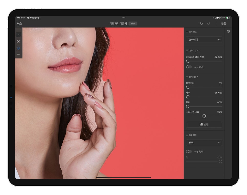
Task: Enable the 색상 정화 toggle
Action: [x=189, y=152]
